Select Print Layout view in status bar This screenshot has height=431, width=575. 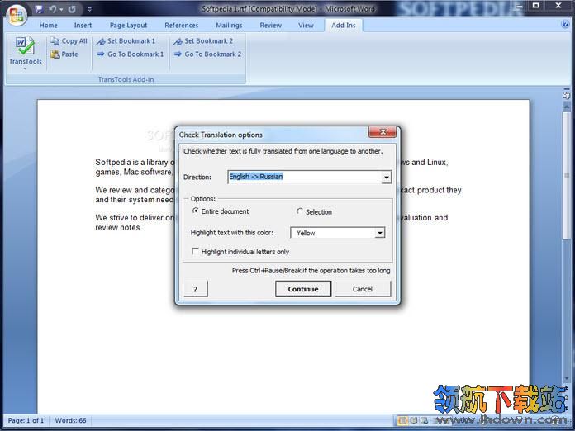(402, 420)
